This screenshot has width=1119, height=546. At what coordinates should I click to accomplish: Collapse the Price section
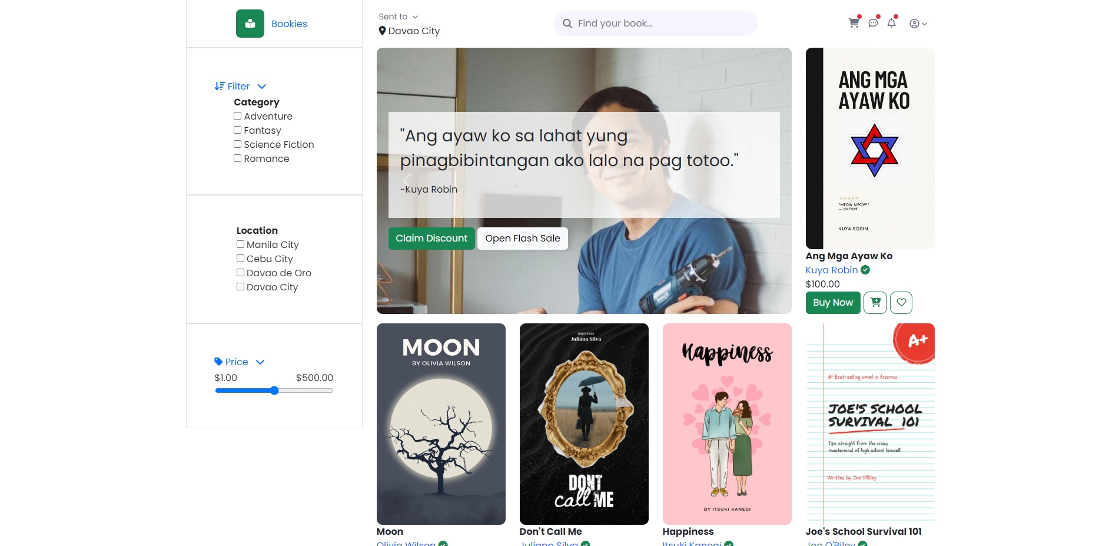click(x=260, y=362)
